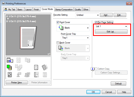Toggle the Per Page Setting checkbox
134x97 pixels.
click(x=96, y=22)
